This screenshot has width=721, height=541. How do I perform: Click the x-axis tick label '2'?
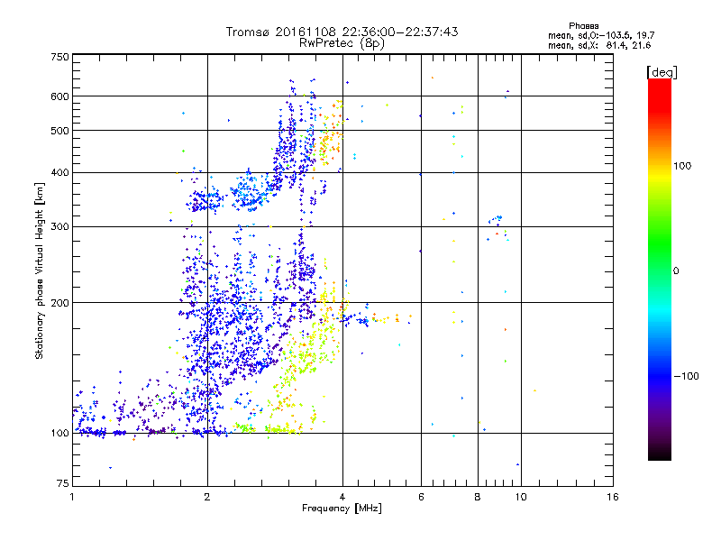207,497
